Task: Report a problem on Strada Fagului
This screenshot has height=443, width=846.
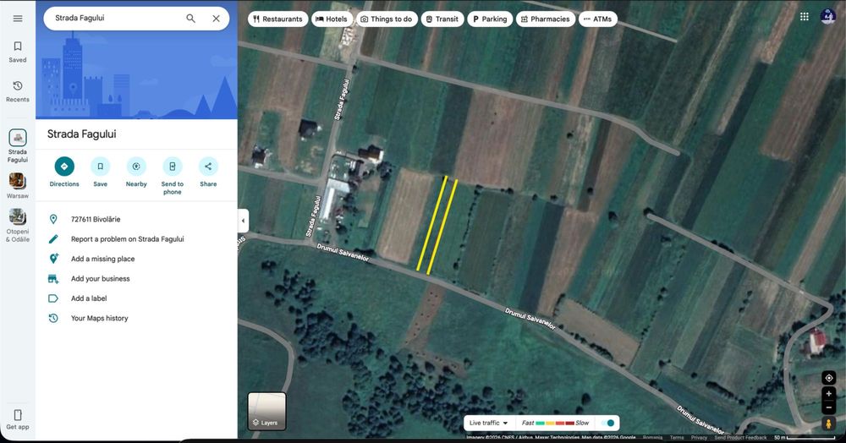Action: click(x=136, y=238)
